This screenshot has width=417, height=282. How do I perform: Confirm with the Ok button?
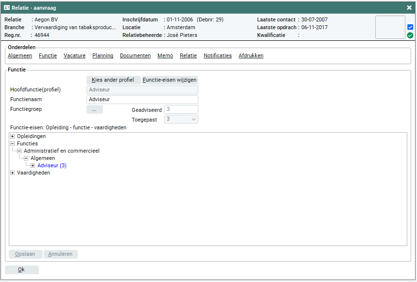click(x=21, y=270)
